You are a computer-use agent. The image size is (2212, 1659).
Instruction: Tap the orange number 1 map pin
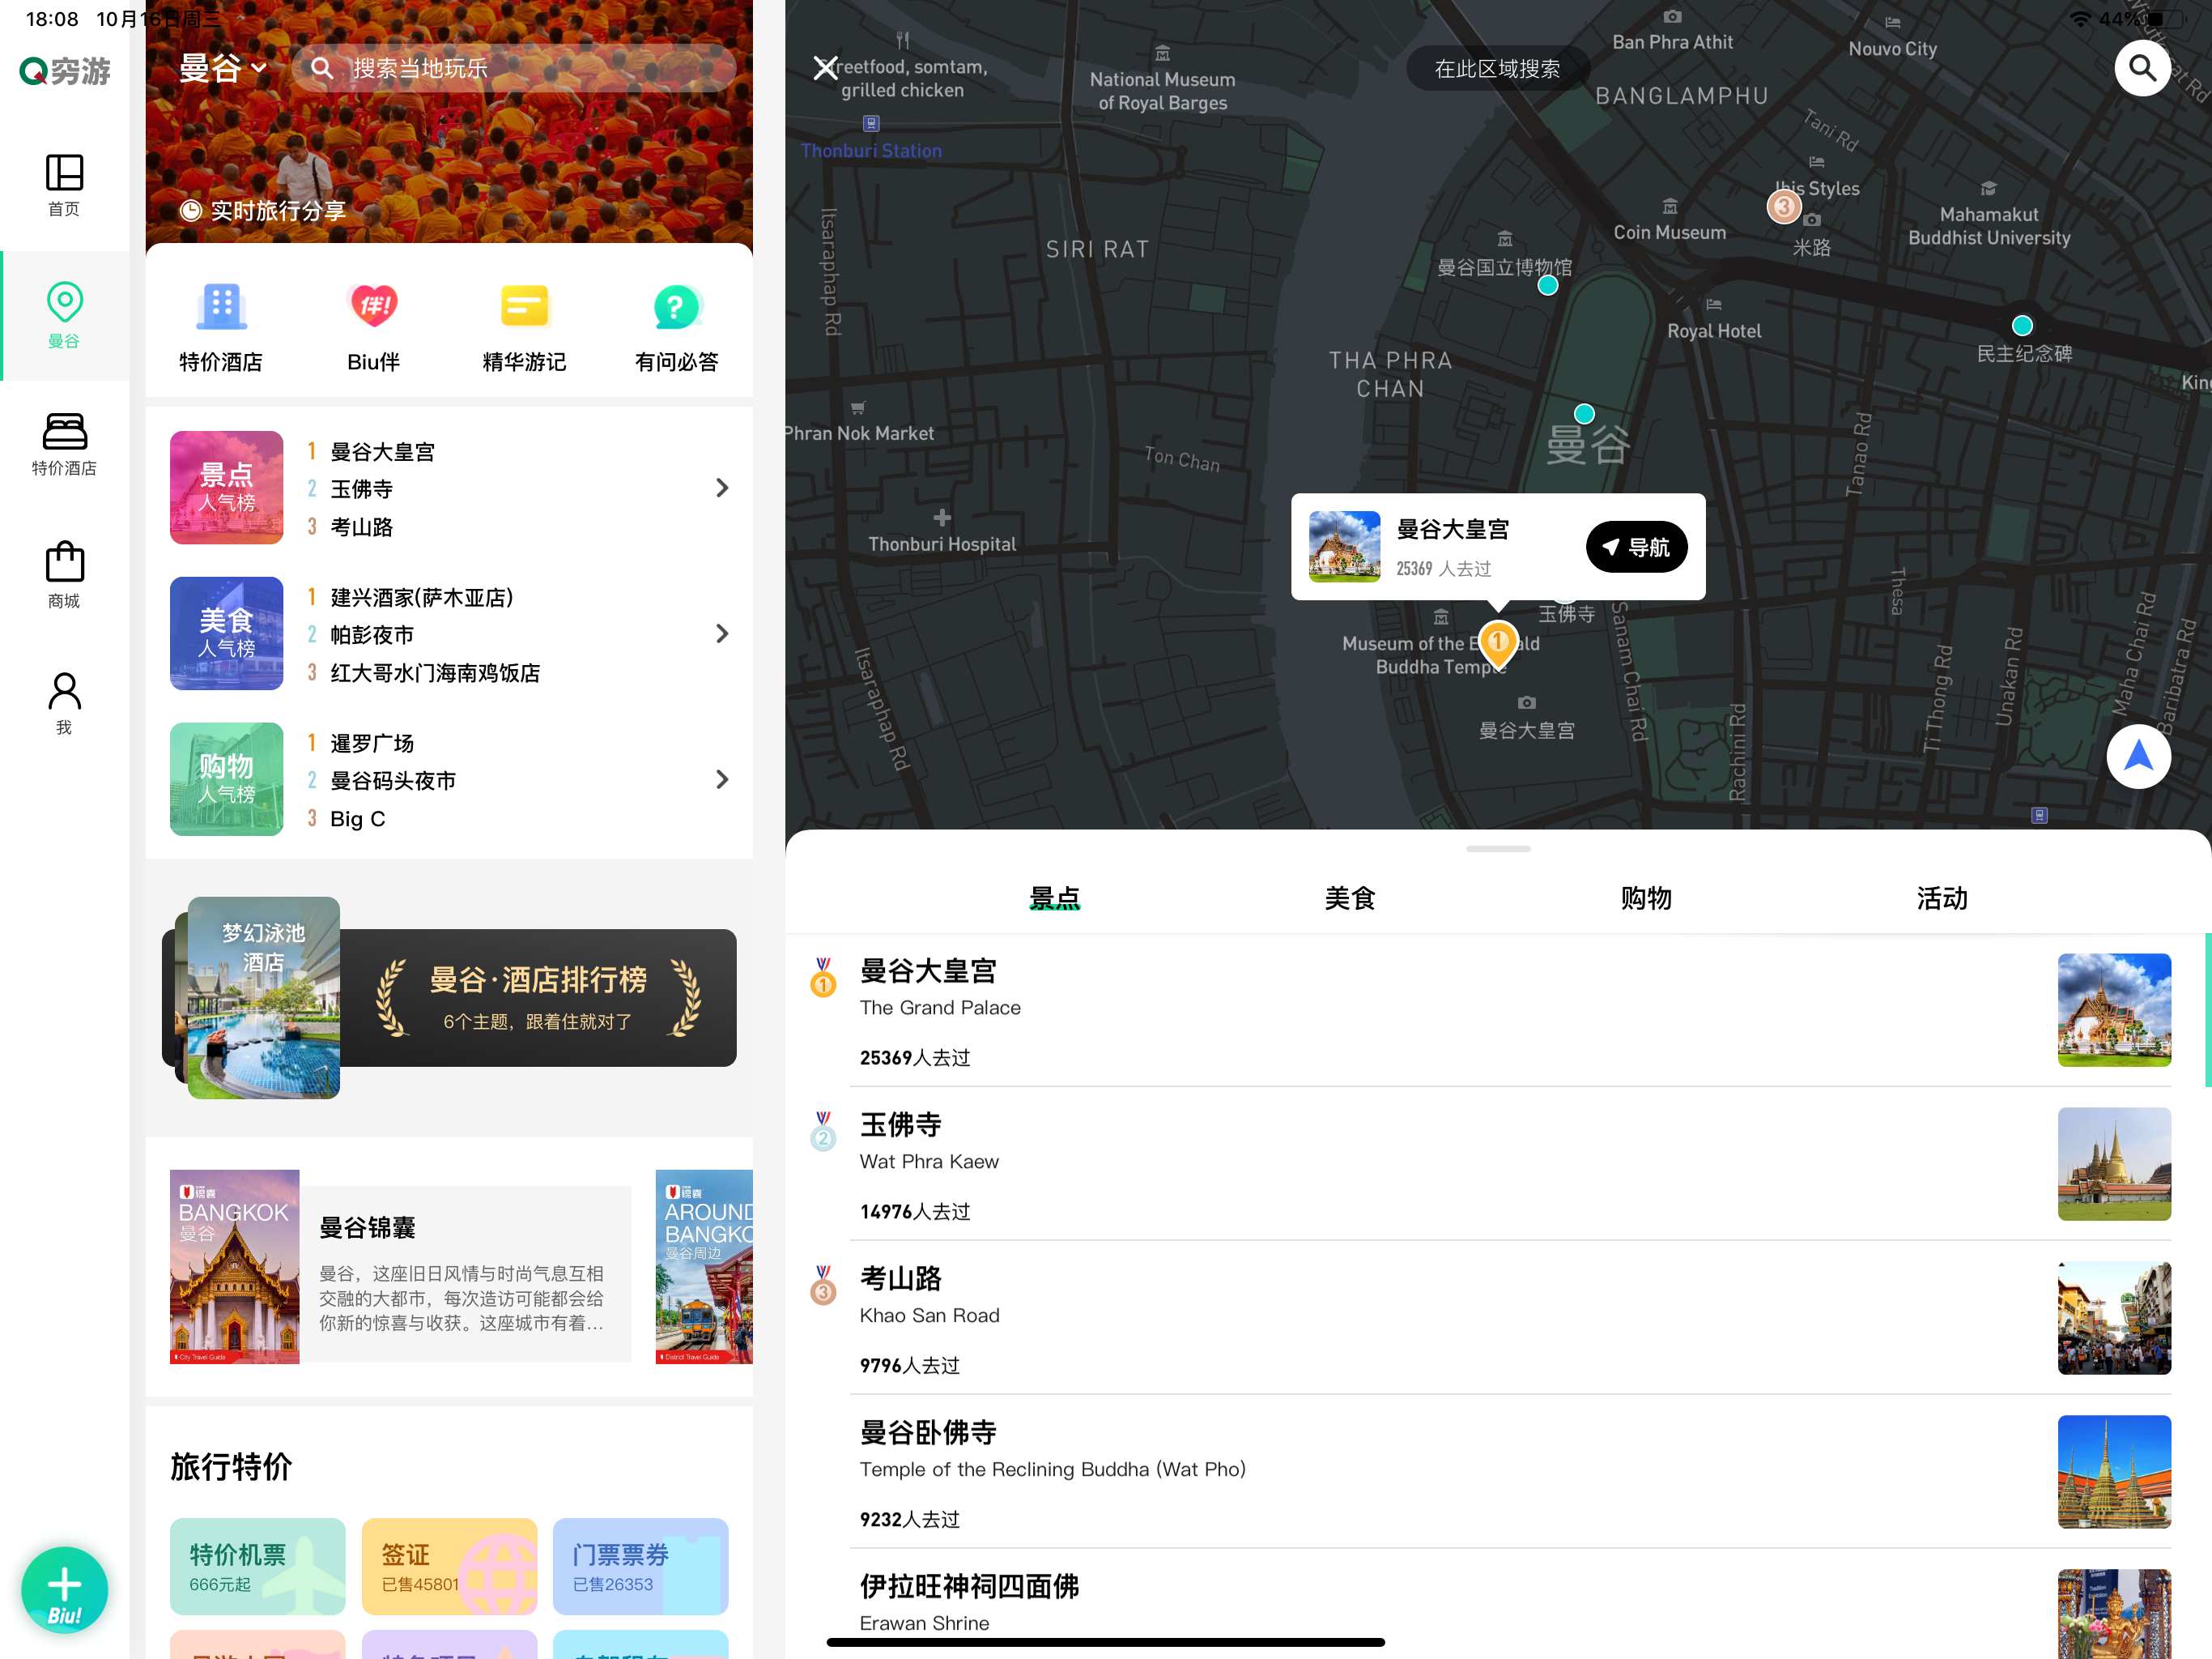point(1497,644)
